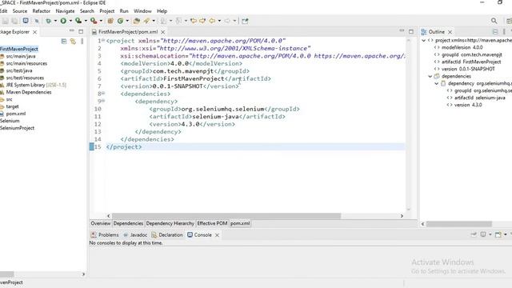Open the Source menu
Image resolution: width=512 pixels, height=288 pixels.
[20, 10]
